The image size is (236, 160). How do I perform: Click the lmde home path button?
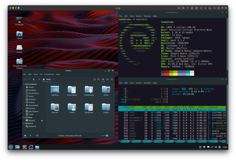click(x=46, y=79)
